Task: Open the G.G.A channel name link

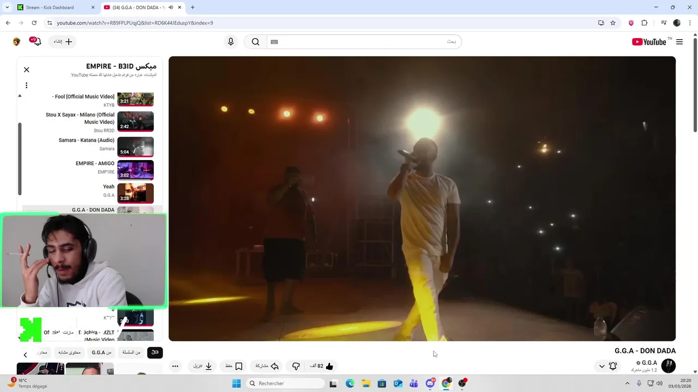Action: 649,363
